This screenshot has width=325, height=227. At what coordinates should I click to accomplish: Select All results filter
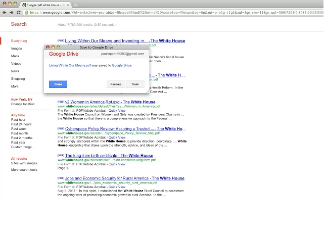19,159
